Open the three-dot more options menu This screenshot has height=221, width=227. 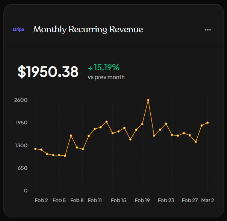(208, 30)
